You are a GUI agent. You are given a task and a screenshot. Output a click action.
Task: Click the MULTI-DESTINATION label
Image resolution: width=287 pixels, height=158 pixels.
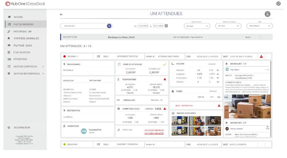tap(184, 106)
